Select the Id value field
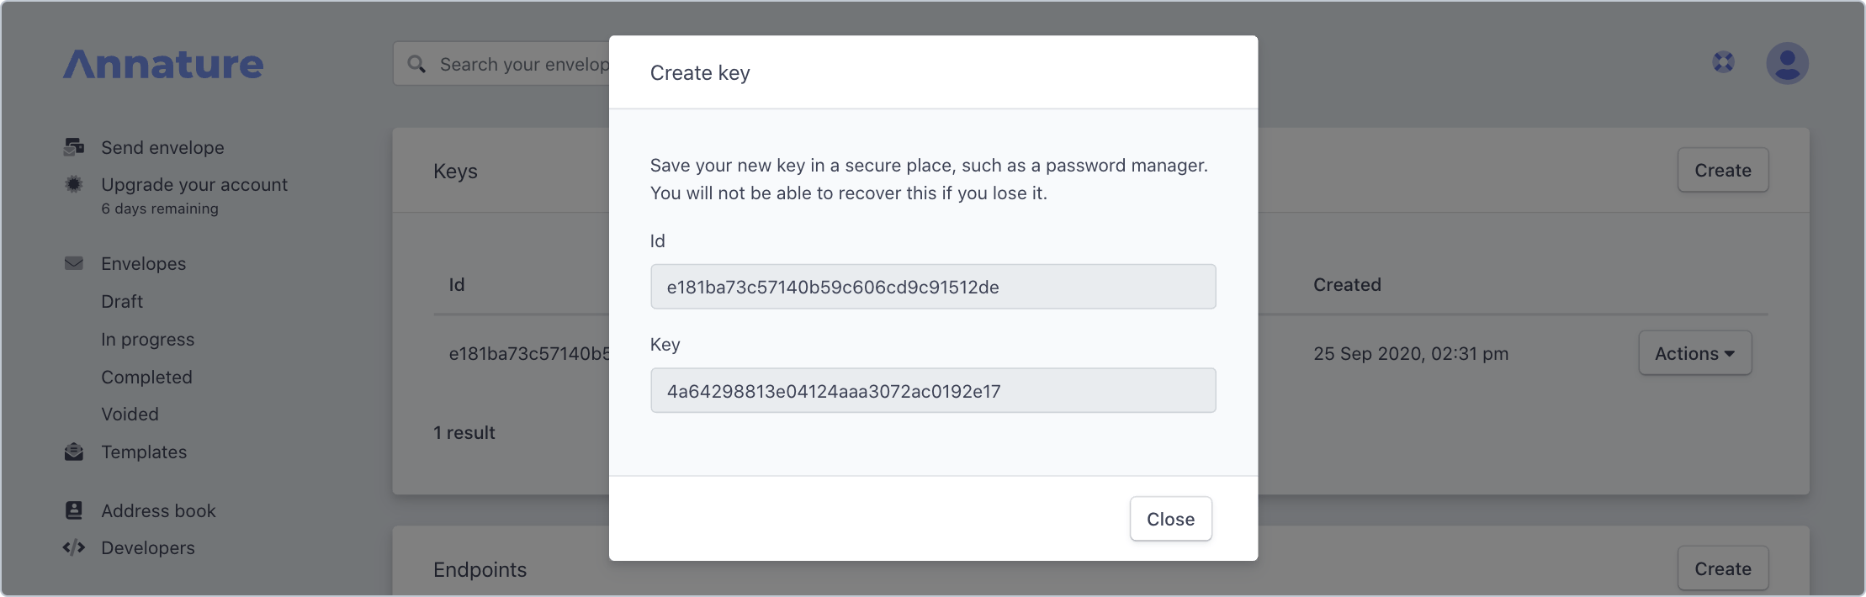The image size is (1866, 597). (x=932, y=287)
